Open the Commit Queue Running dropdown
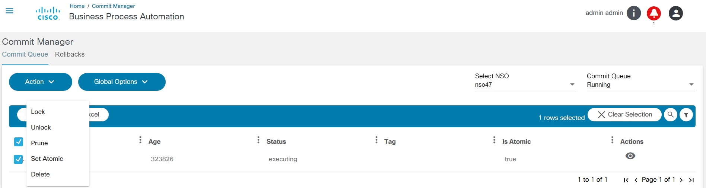The height and width of the screenshot is (188, 706). (640, 85)
